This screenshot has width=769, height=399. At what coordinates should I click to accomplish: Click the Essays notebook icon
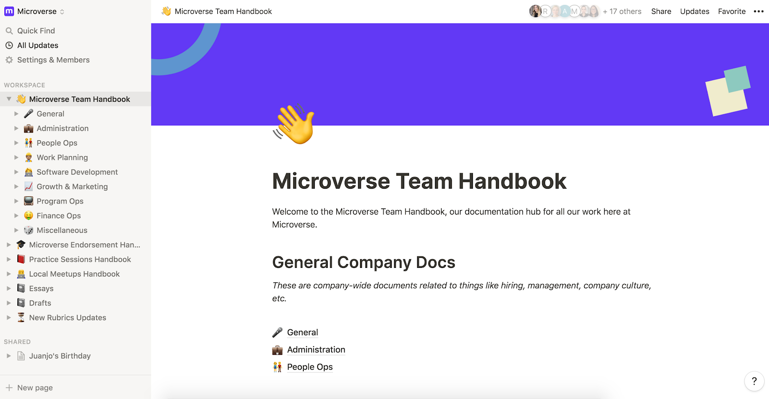click(x=21, y=288)
